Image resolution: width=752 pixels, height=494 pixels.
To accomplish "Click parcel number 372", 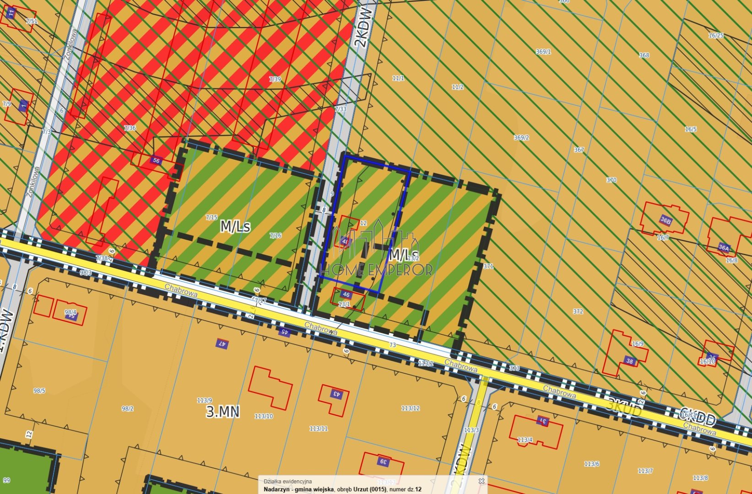I will pyautogui.click(x=578, y=311).
